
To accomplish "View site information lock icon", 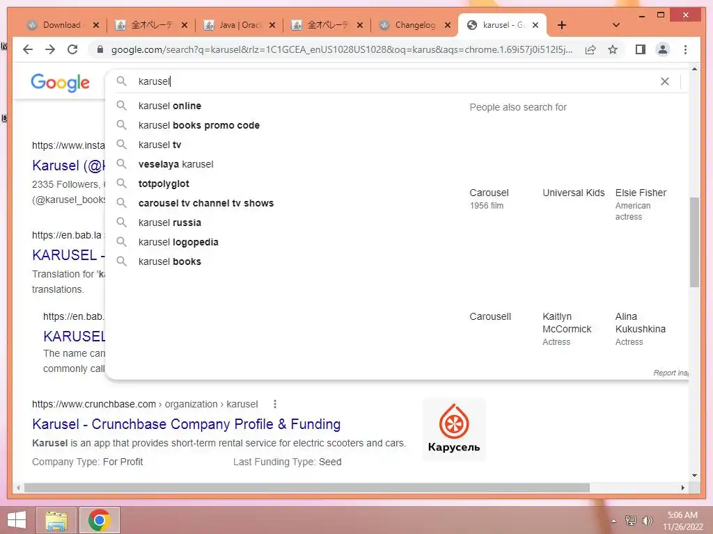I will point(100,49).
